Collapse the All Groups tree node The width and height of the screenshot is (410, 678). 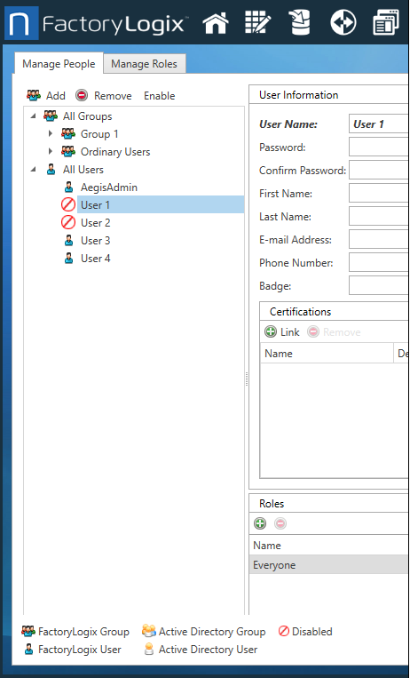point(33,116)
